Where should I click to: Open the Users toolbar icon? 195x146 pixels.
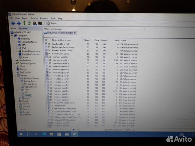point(35,23)
